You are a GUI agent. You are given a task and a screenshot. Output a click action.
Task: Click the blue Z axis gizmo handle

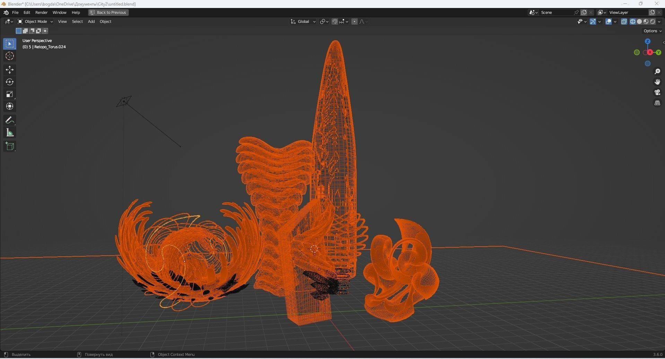(648, 41)
